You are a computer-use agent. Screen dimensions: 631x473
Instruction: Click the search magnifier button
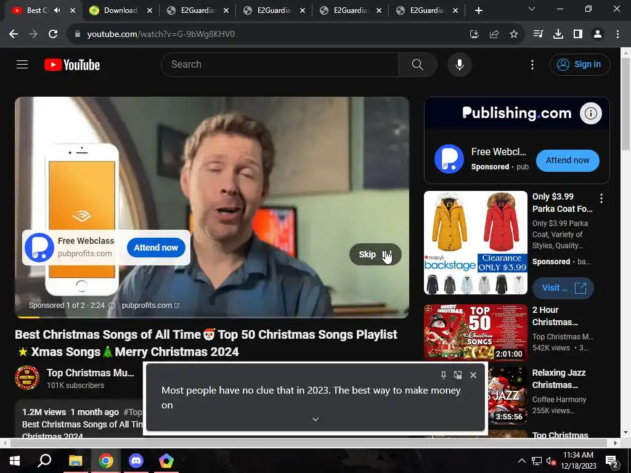tap(418, 64)
